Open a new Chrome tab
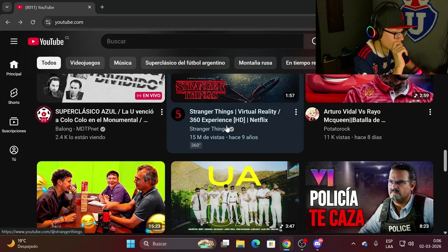 coord(102,7)
